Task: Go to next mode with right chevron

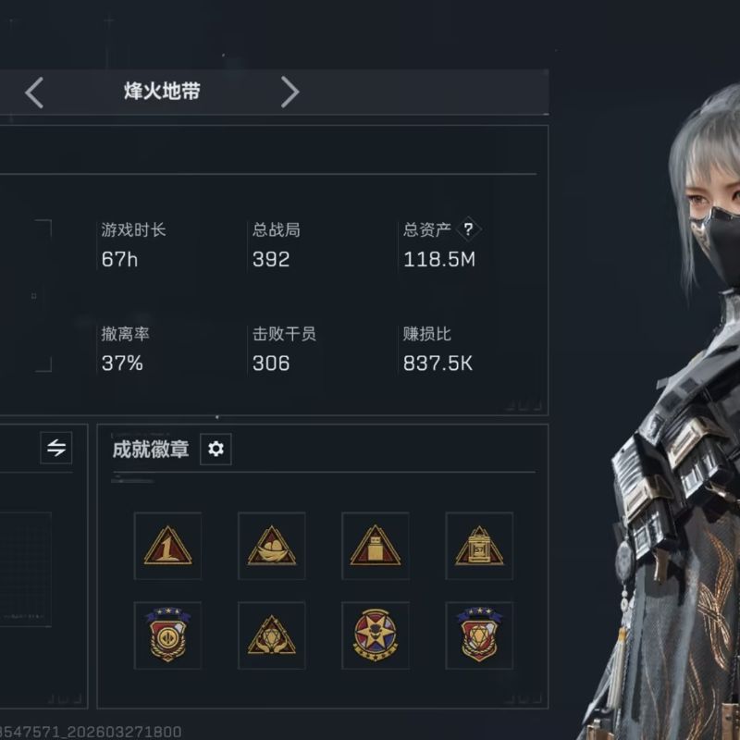Action: pos(290,92)
